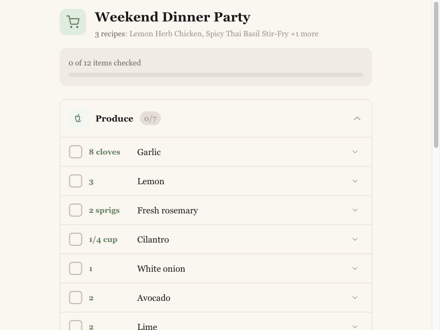Check off the Lemon item
The width and height of the screenshot is (440, 330).
point(75,181)
